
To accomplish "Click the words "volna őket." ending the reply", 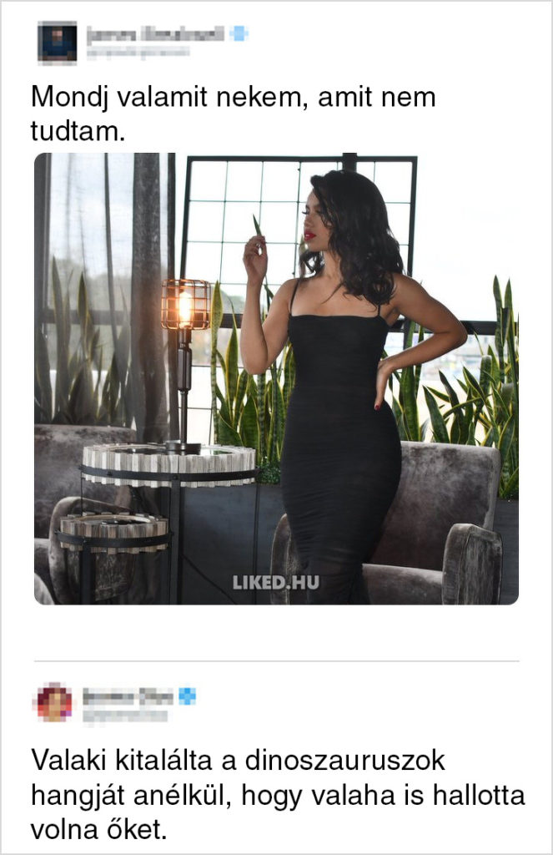I will click(98, 830).
